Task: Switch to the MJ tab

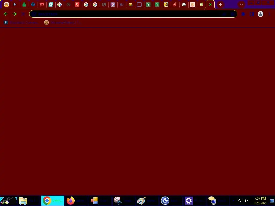Action: click(x=121, y=5)
